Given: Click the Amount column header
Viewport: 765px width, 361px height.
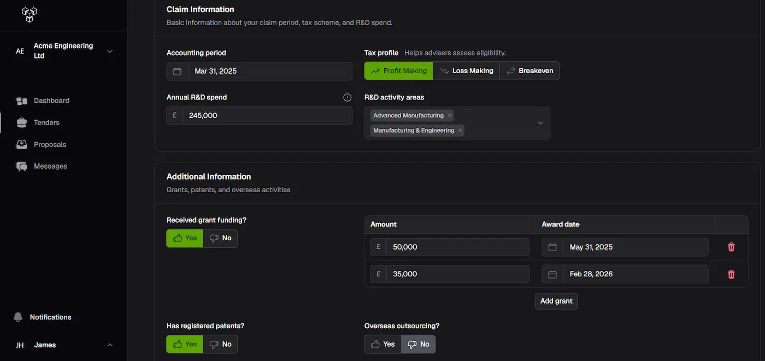Looking at the screenshot, I should 384,224.
